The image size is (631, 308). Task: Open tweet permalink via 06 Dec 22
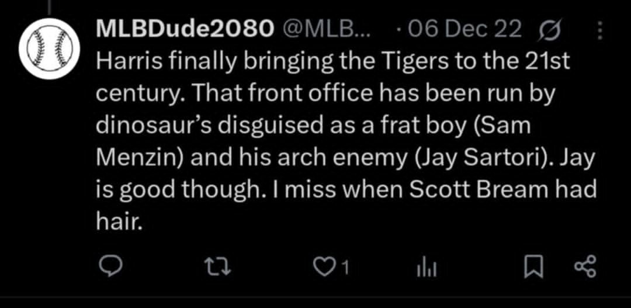click(463, 29)
